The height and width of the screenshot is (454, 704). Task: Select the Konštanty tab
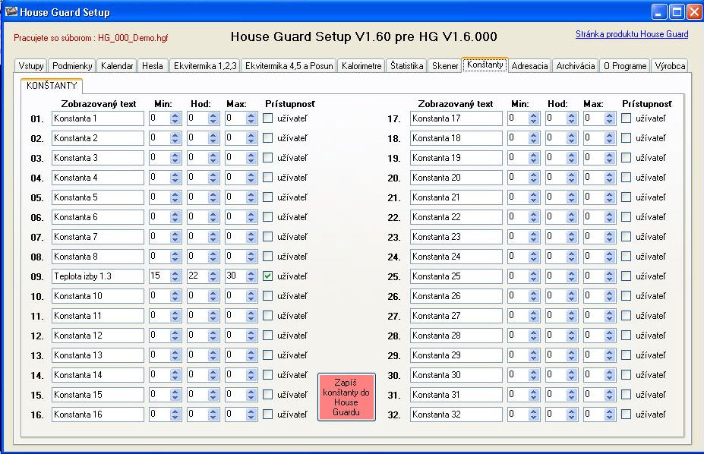pyautogui.click(x=485, y=65)
